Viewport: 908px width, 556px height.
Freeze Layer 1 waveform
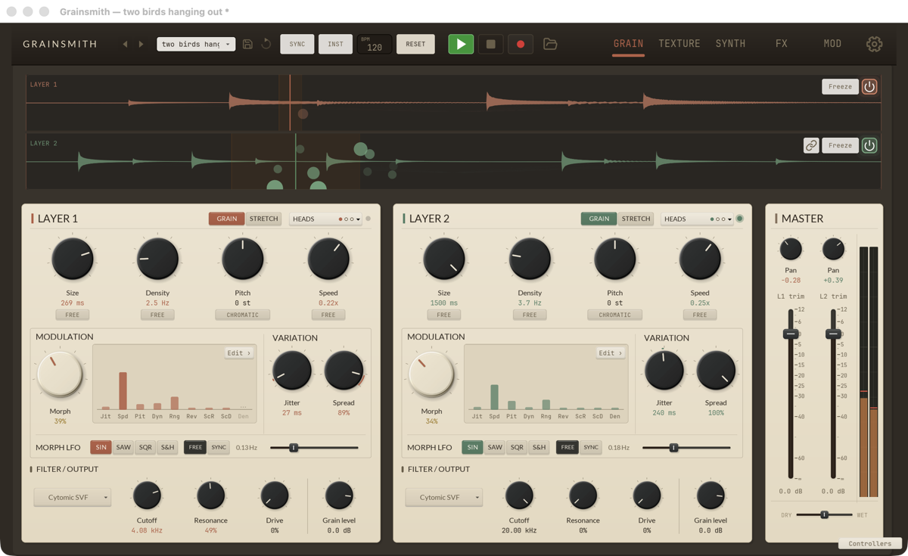[840, 86]
